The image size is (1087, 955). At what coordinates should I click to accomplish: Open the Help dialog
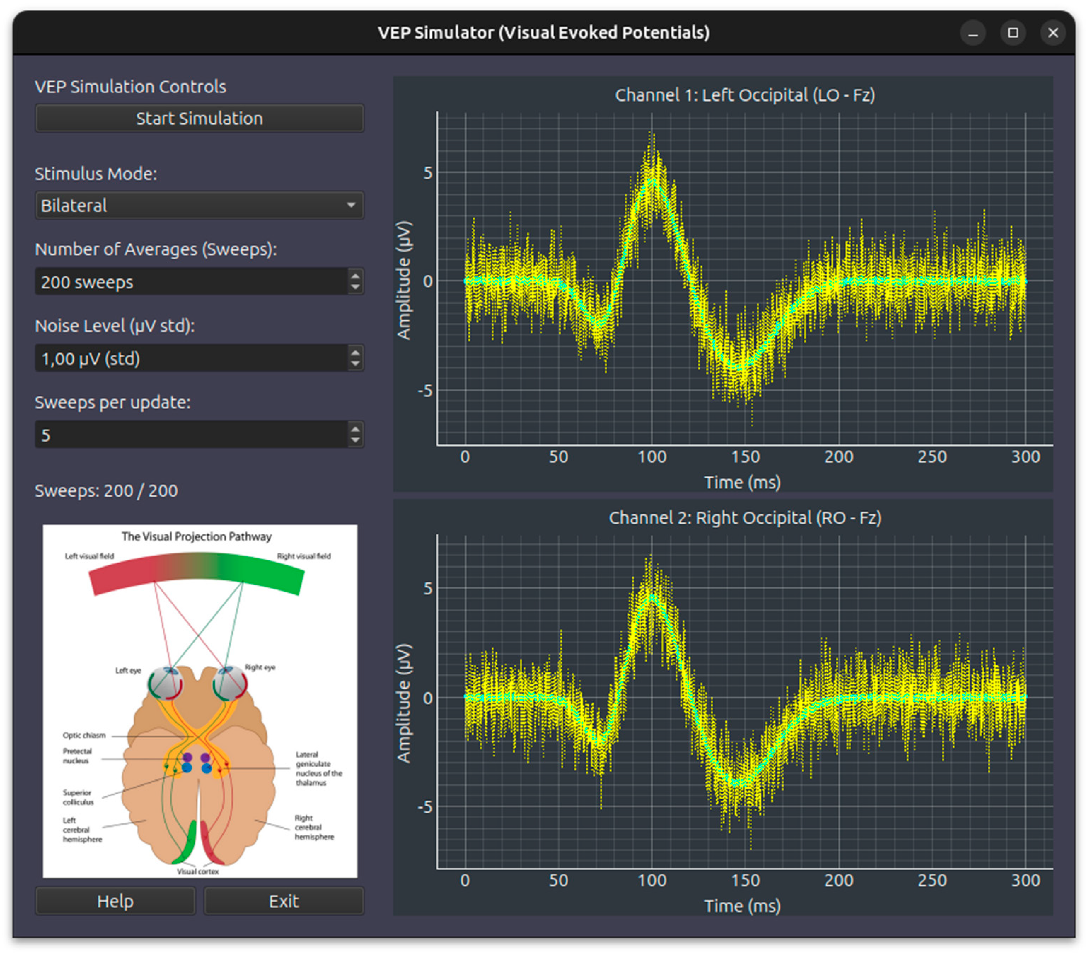(x=115, y=901)
